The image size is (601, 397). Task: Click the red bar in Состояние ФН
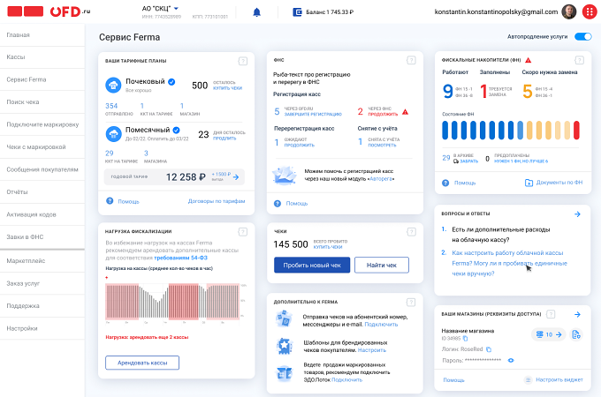point(576,130)
